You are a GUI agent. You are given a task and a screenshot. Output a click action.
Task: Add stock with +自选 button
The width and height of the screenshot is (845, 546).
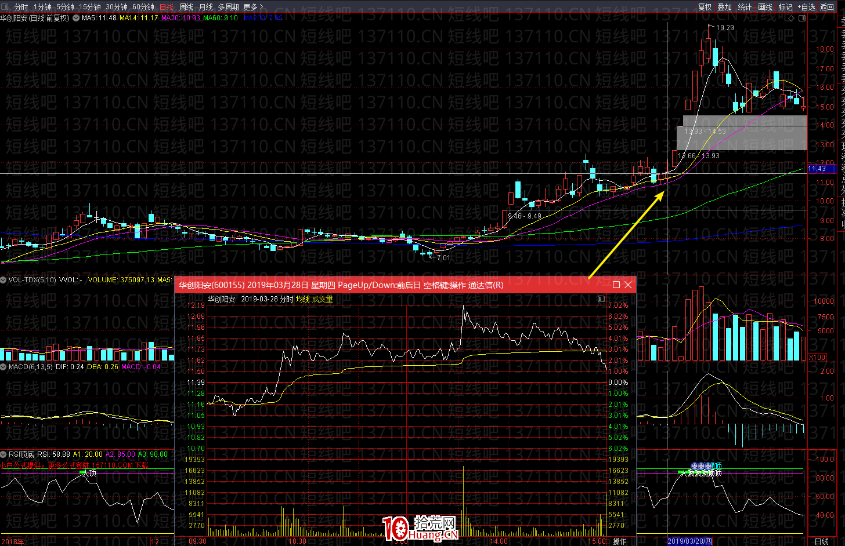pos(807,7)
